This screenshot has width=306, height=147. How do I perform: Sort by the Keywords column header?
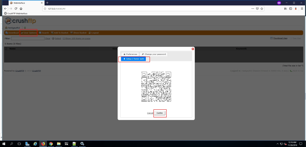tap(241, 49)
